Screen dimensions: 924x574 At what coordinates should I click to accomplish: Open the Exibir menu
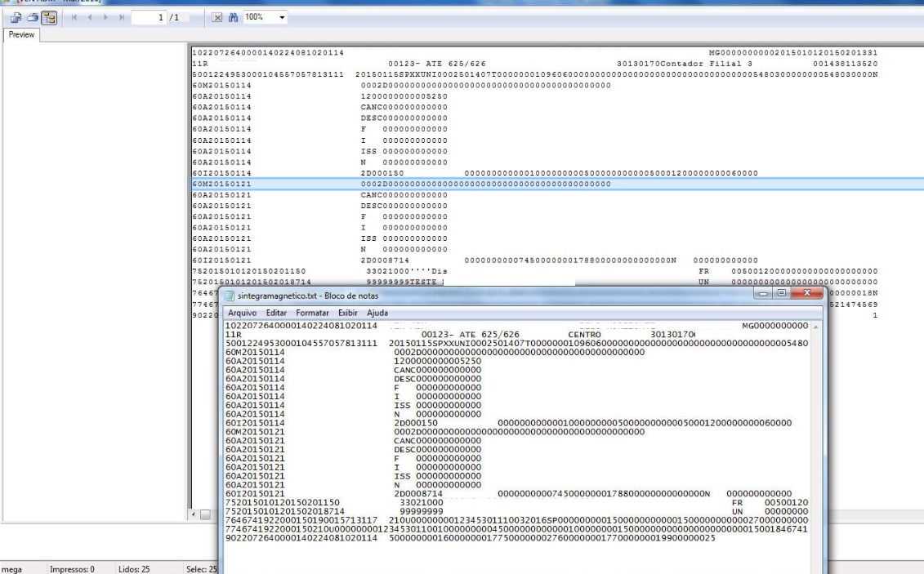[348, 313]
